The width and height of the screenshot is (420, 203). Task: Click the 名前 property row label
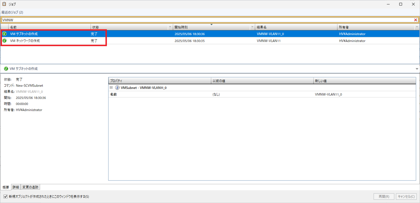pyautogui.click(x=113, y=94)
